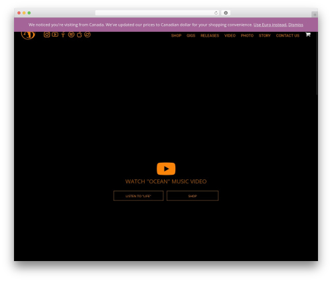
Task: Click the browser reload icon
Action: (216, 13)
